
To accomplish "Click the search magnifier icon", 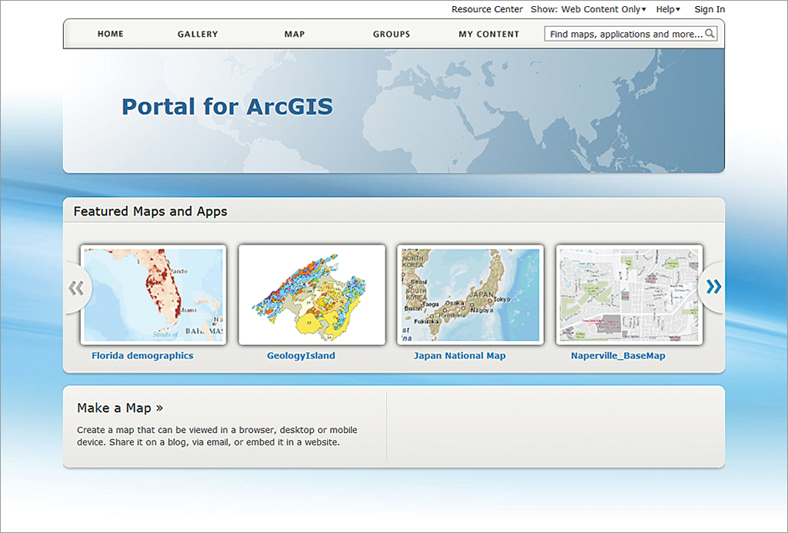I will pos(710,34).
